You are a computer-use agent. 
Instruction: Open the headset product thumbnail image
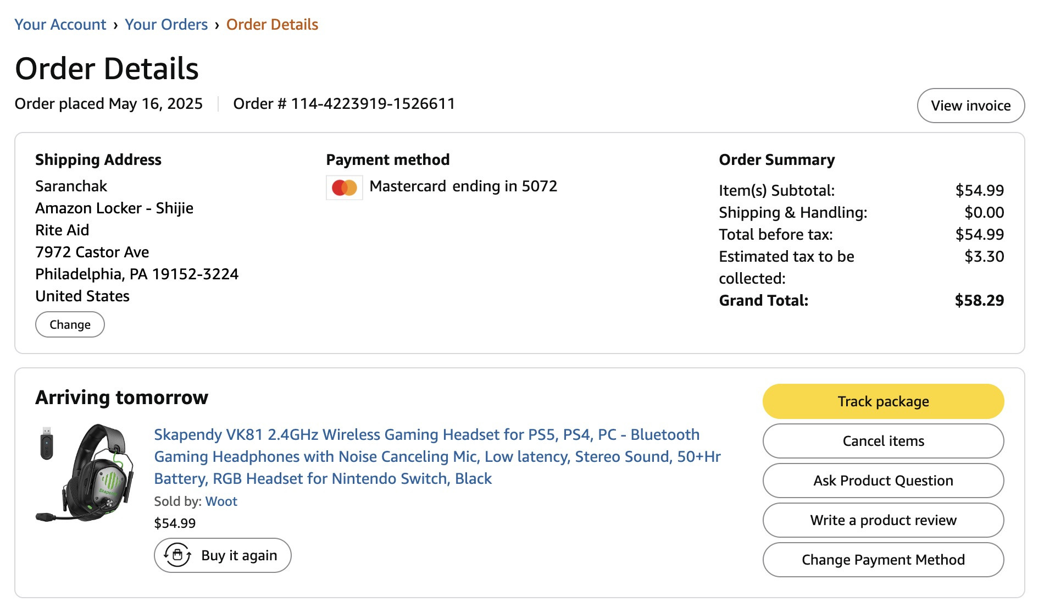(x=85, y=472)
